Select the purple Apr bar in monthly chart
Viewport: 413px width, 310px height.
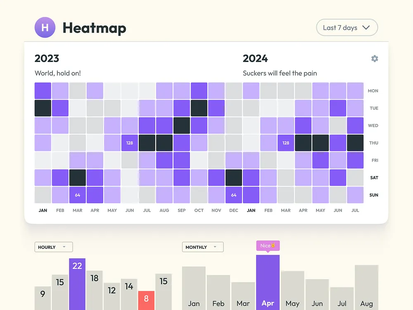268,285
